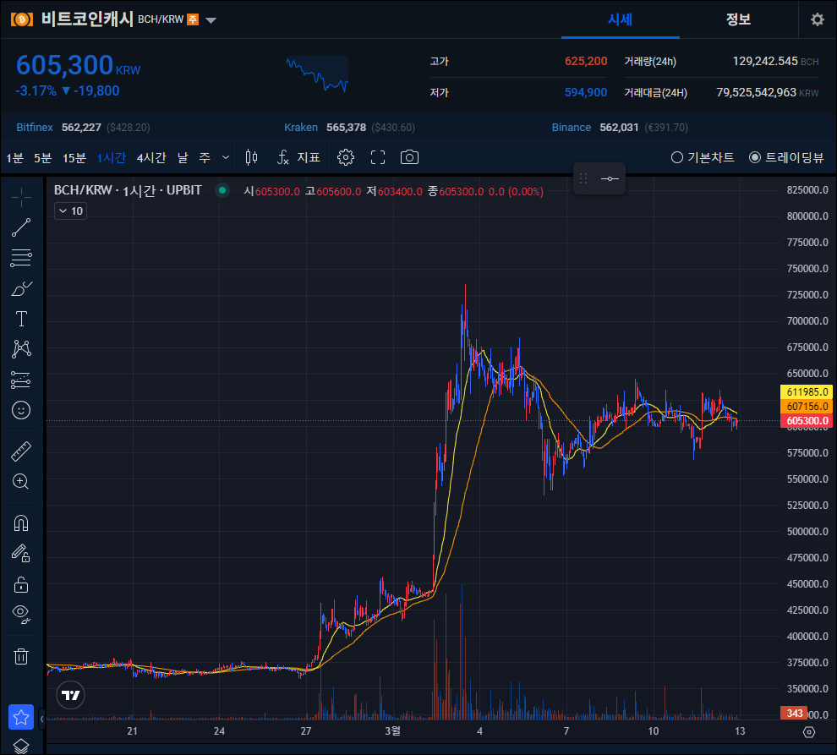The height and width of the screenshot is (755, 837).
Task: Collapse the left drawing toolbar arrow
Action: click(41, 719)
